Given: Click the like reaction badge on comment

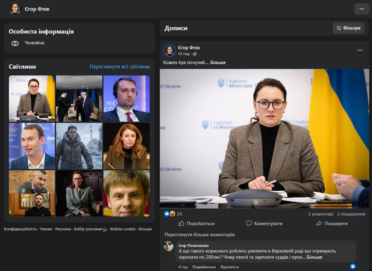Looking at the screenshot, I should click(353, 266).
